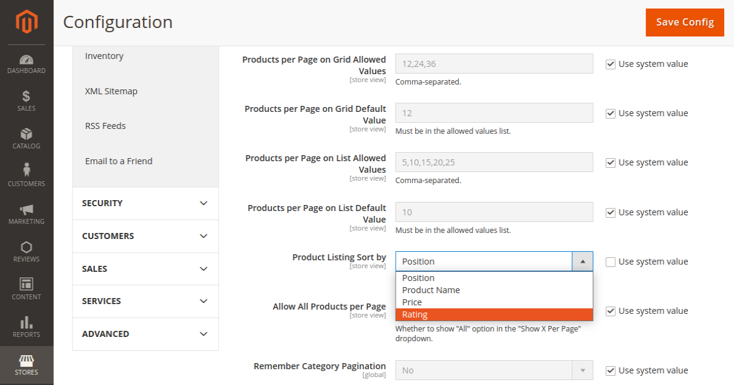Click the Product Listing Sort by label
734x385 pixels.
tap(339, 257)
